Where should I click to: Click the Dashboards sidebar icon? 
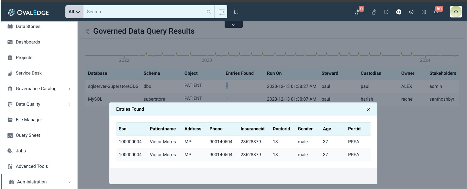pos(10,42)
